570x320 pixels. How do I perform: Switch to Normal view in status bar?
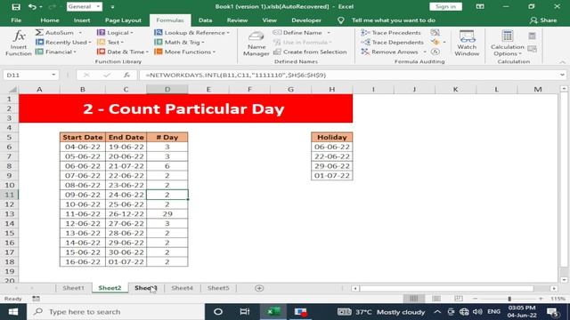point(413,299)
